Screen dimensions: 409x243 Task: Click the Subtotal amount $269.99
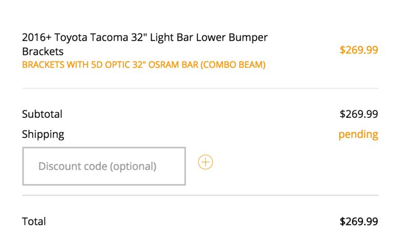pos(359,114)
